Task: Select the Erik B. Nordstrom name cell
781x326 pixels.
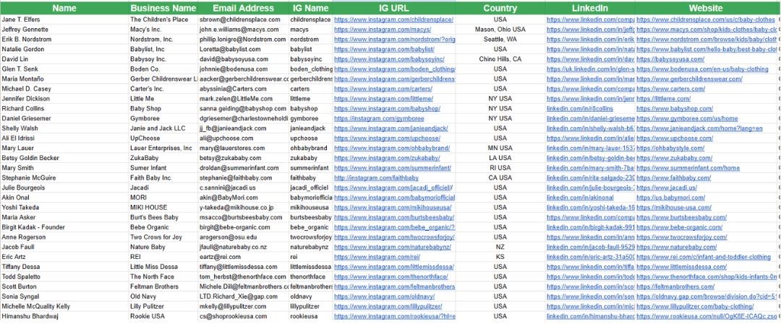Action: (x=64, y=39)
